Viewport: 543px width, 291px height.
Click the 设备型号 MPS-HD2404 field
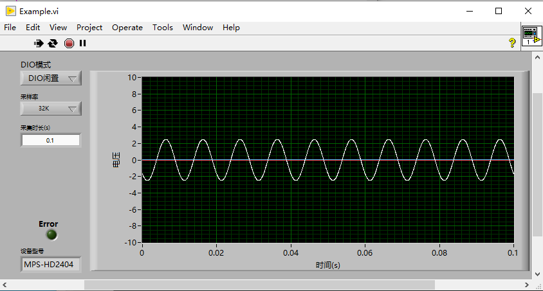pyautogui.click(x=51, y=264)
